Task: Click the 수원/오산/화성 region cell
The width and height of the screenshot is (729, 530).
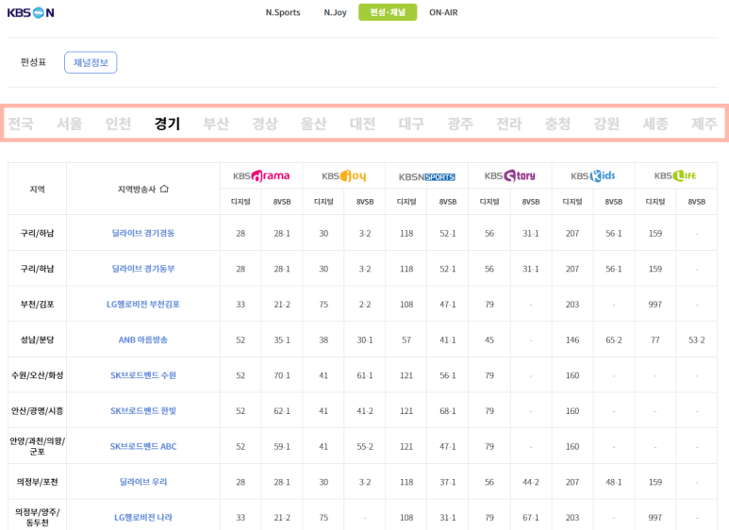Action: pyautogui.click(x=37, y=375)
